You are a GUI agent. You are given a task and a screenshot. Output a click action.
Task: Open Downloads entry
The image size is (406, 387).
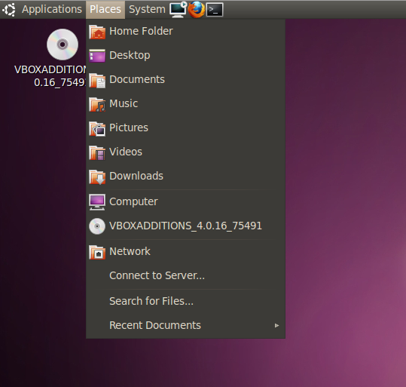(185, 177)
